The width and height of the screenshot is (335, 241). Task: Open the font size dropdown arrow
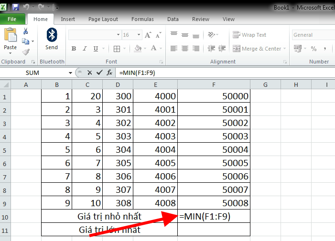pyautogui.click(x=139, y=35)
